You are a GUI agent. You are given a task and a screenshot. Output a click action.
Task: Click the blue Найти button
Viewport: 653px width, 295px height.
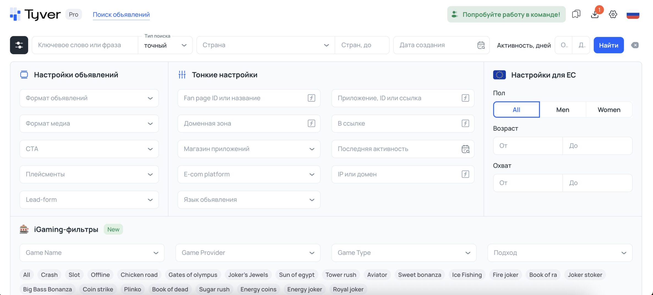608,45
